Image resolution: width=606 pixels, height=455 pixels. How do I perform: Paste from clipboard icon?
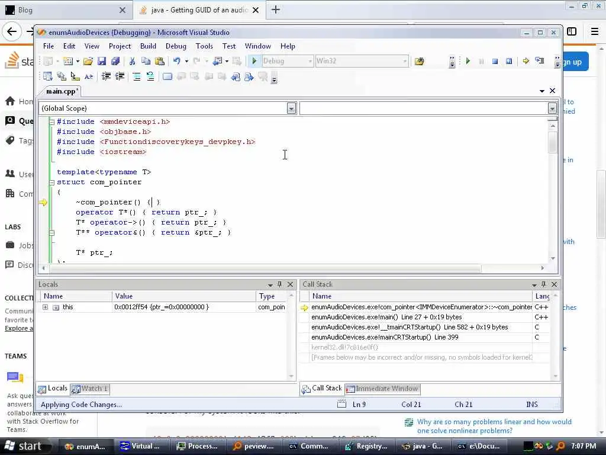[x=159, y=61]
